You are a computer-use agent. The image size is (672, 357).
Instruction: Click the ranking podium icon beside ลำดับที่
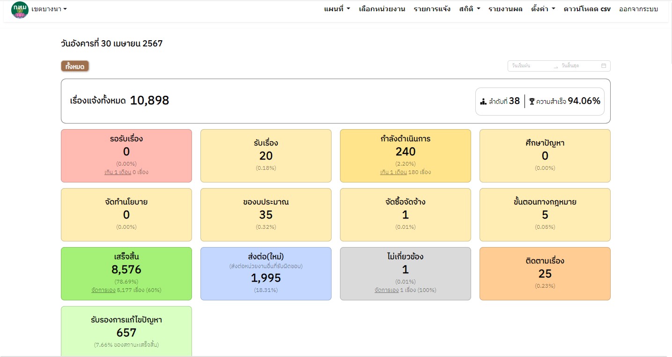click(x=483, y=101)
